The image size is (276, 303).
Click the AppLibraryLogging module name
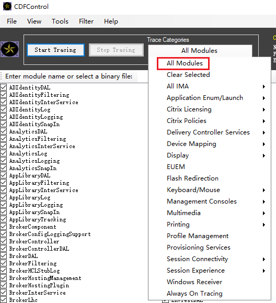click(x=36, y=205)
